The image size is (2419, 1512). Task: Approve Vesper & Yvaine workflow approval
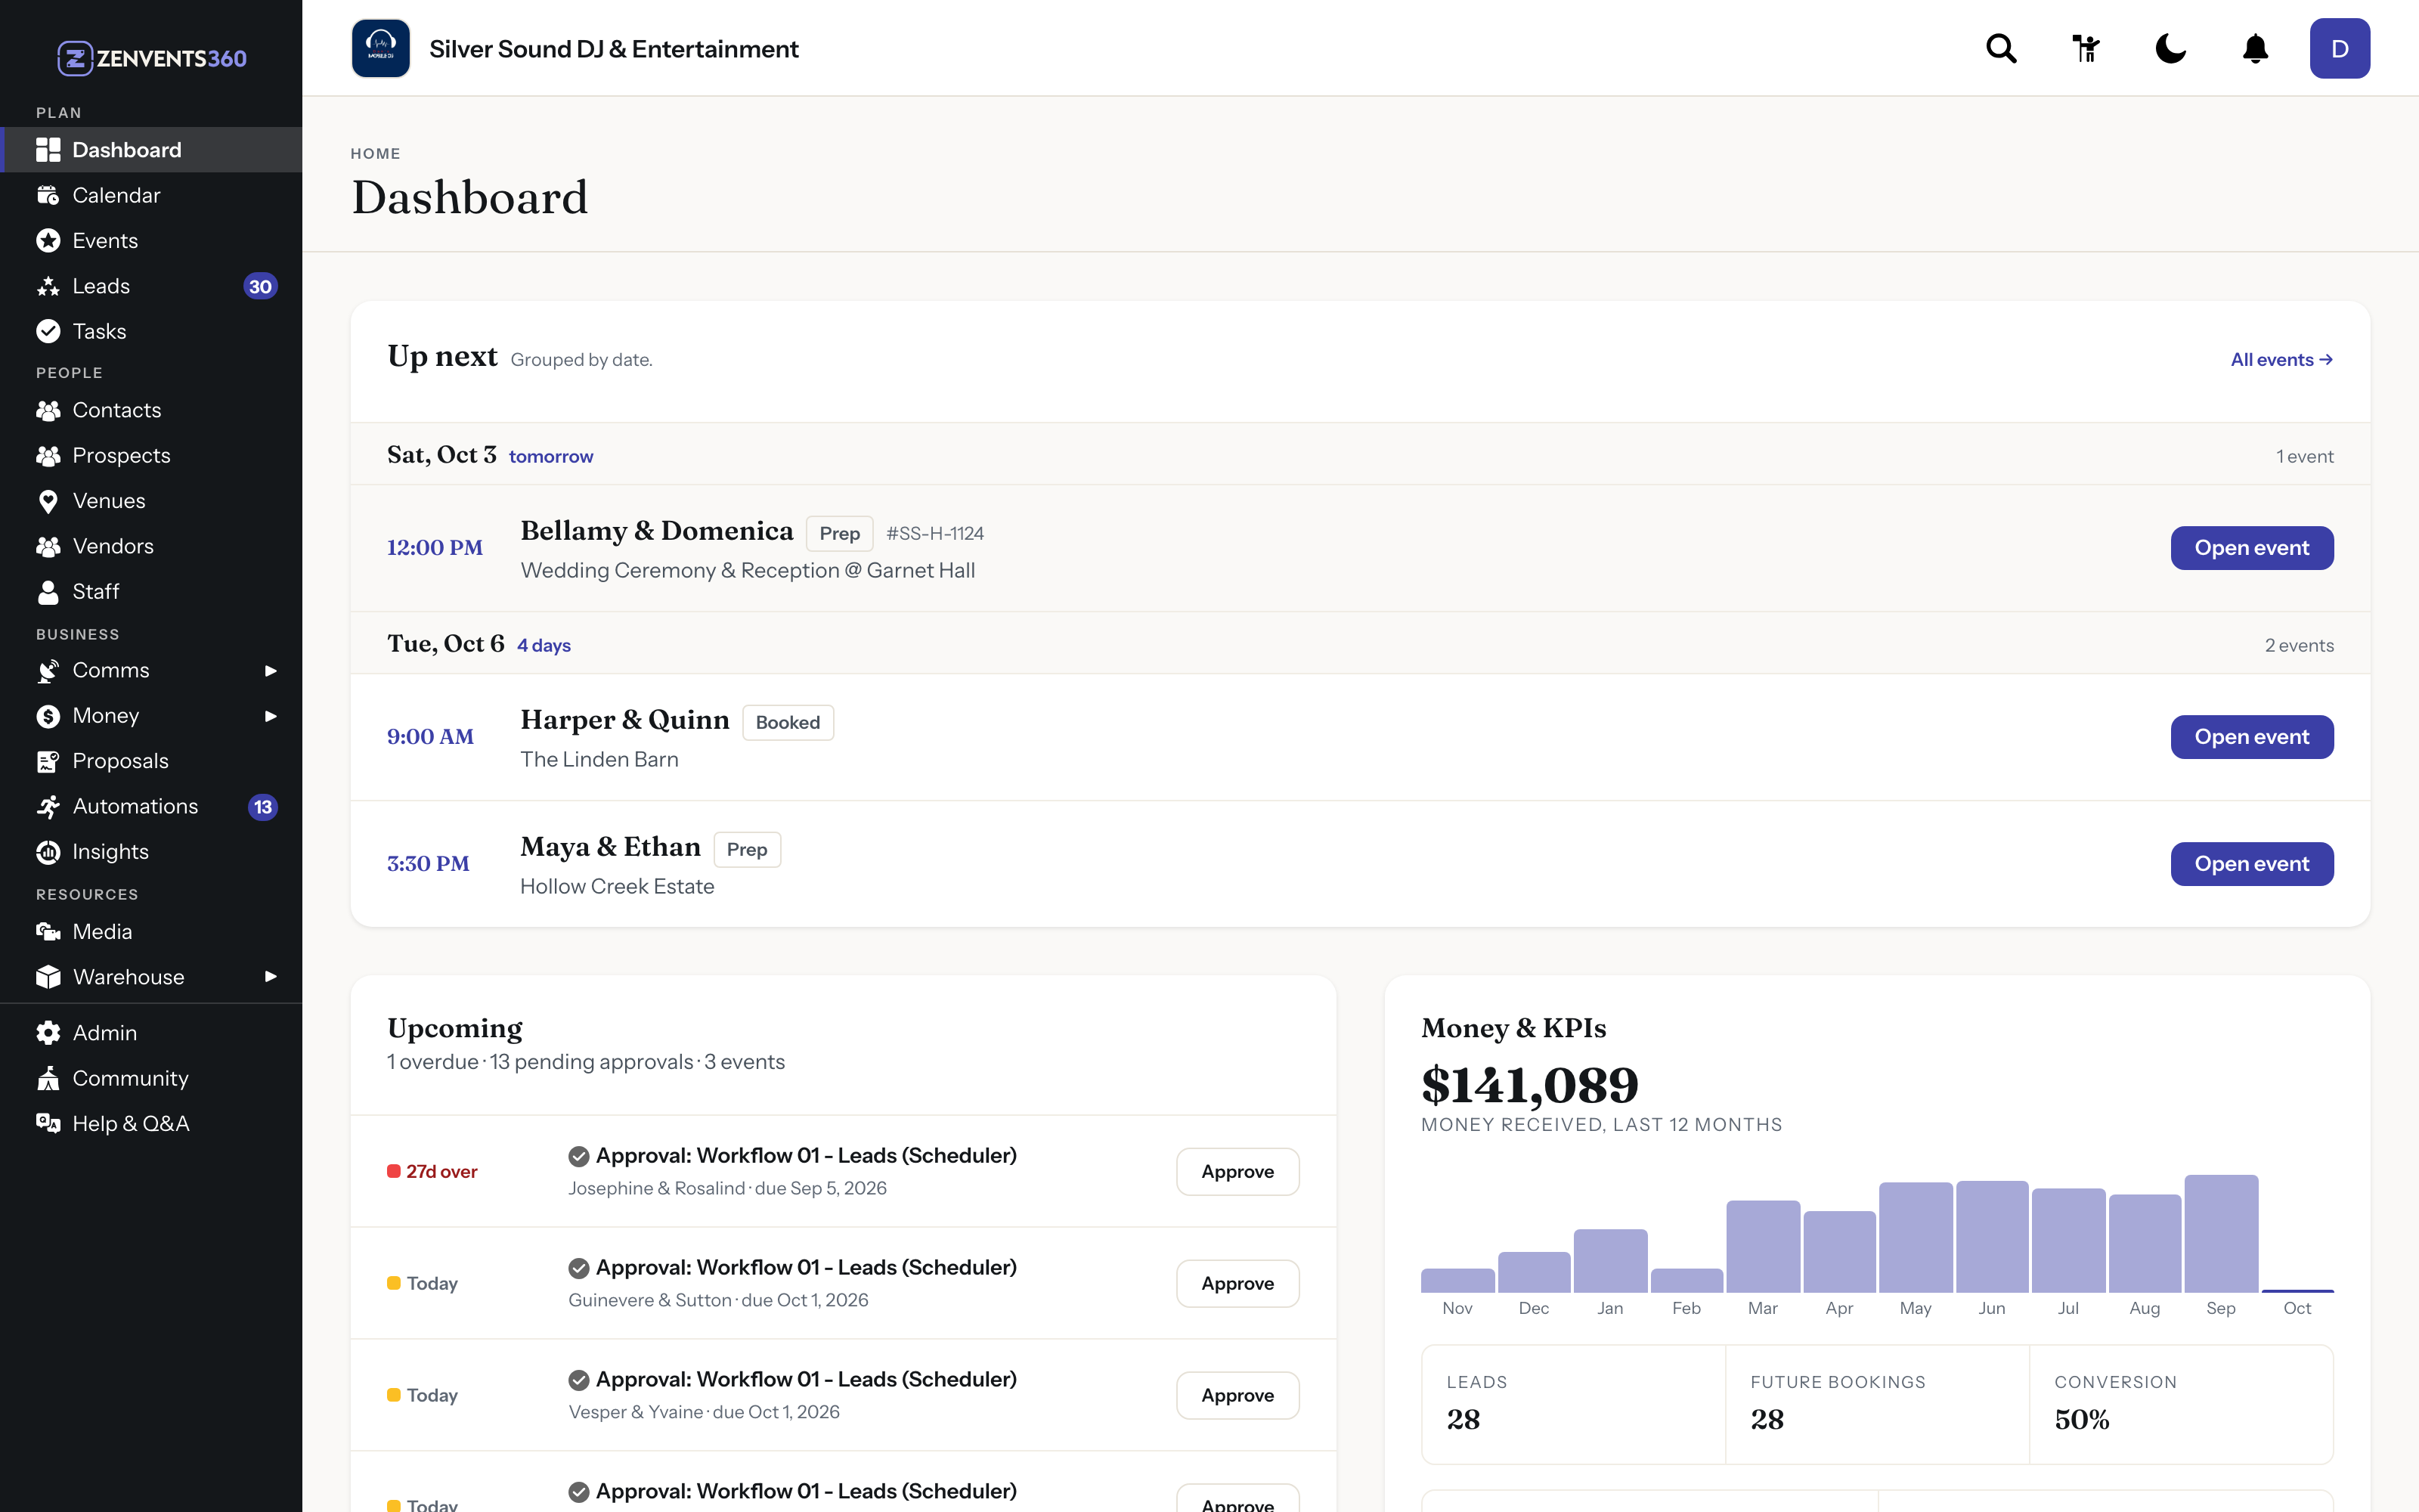pyautogui.click(x=1237, y=1395)
